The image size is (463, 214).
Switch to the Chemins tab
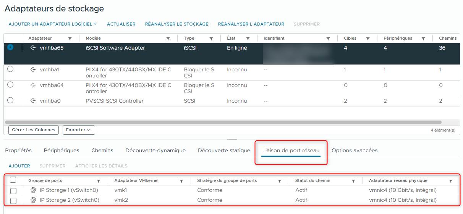point(102,151)
